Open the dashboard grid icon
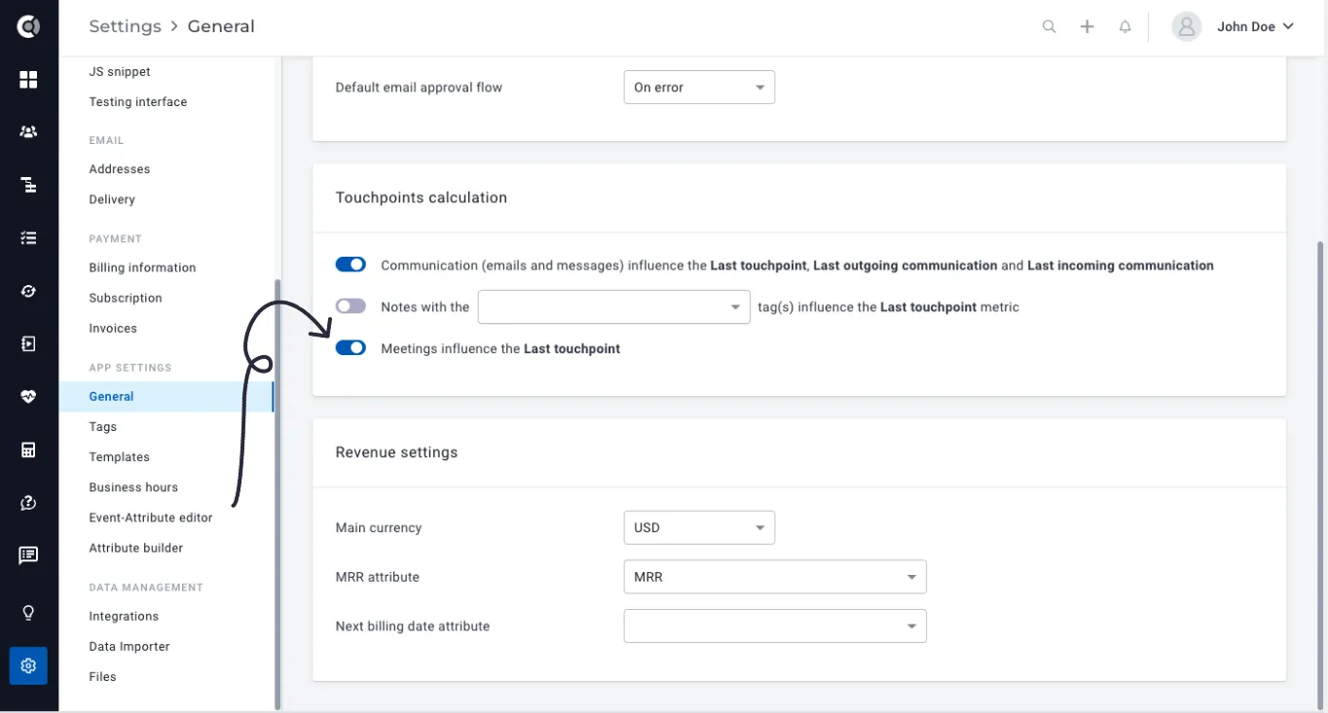This screenshot has width=1328, height=713. coord(28,80)
